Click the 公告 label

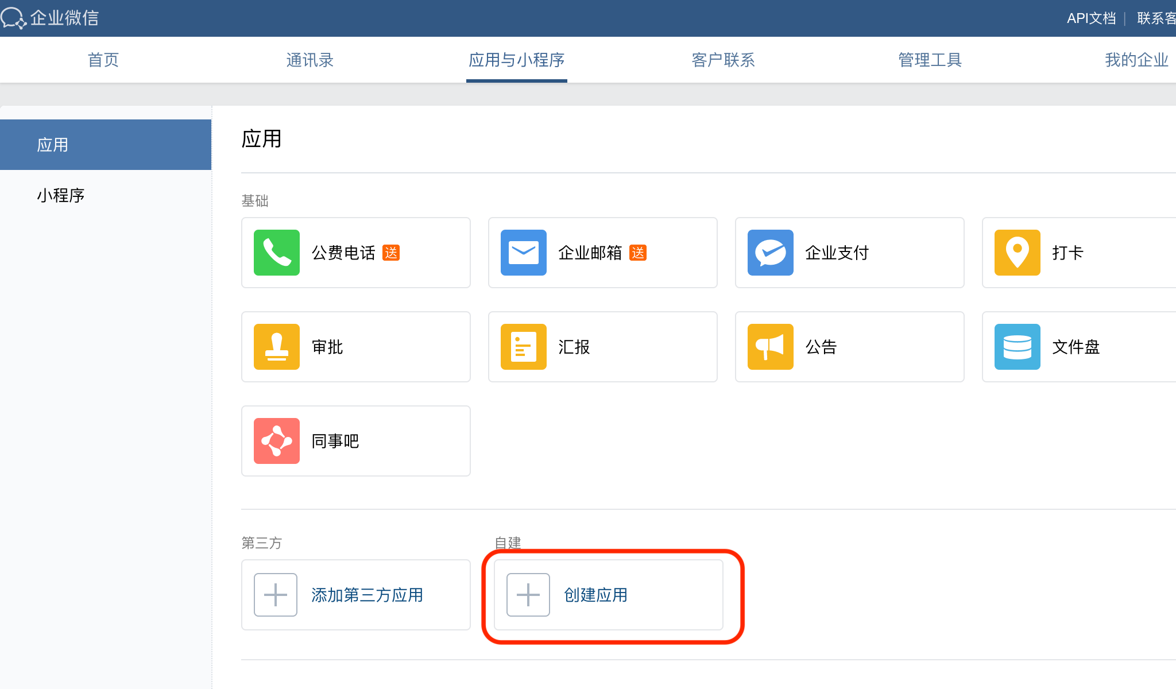[x=821, y=347]
